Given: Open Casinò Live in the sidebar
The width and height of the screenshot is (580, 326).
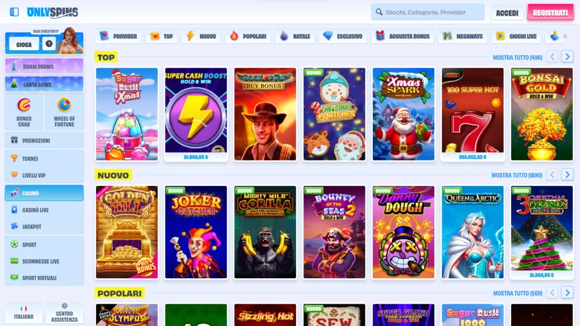Looking at the screenshot, I should (x=44, y=210).
